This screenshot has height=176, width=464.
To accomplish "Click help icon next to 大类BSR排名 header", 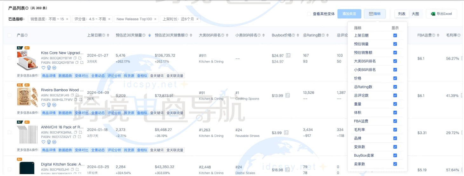I will pyautogui.click(x=223, y=35).
